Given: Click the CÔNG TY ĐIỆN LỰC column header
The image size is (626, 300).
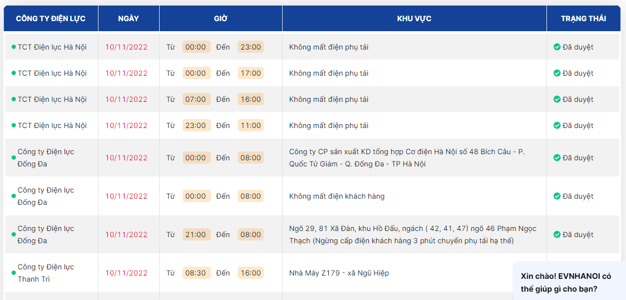Looking at the screenshot, I should (51, 19).
